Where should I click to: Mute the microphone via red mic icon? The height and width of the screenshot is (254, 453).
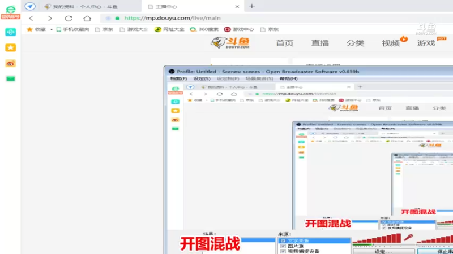(408, 238)
